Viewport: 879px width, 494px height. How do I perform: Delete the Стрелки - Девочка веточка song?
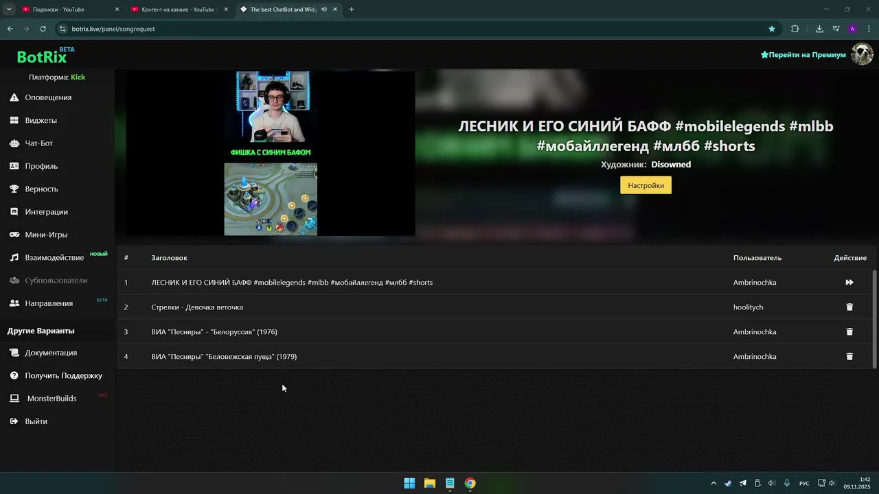(849, 307)
